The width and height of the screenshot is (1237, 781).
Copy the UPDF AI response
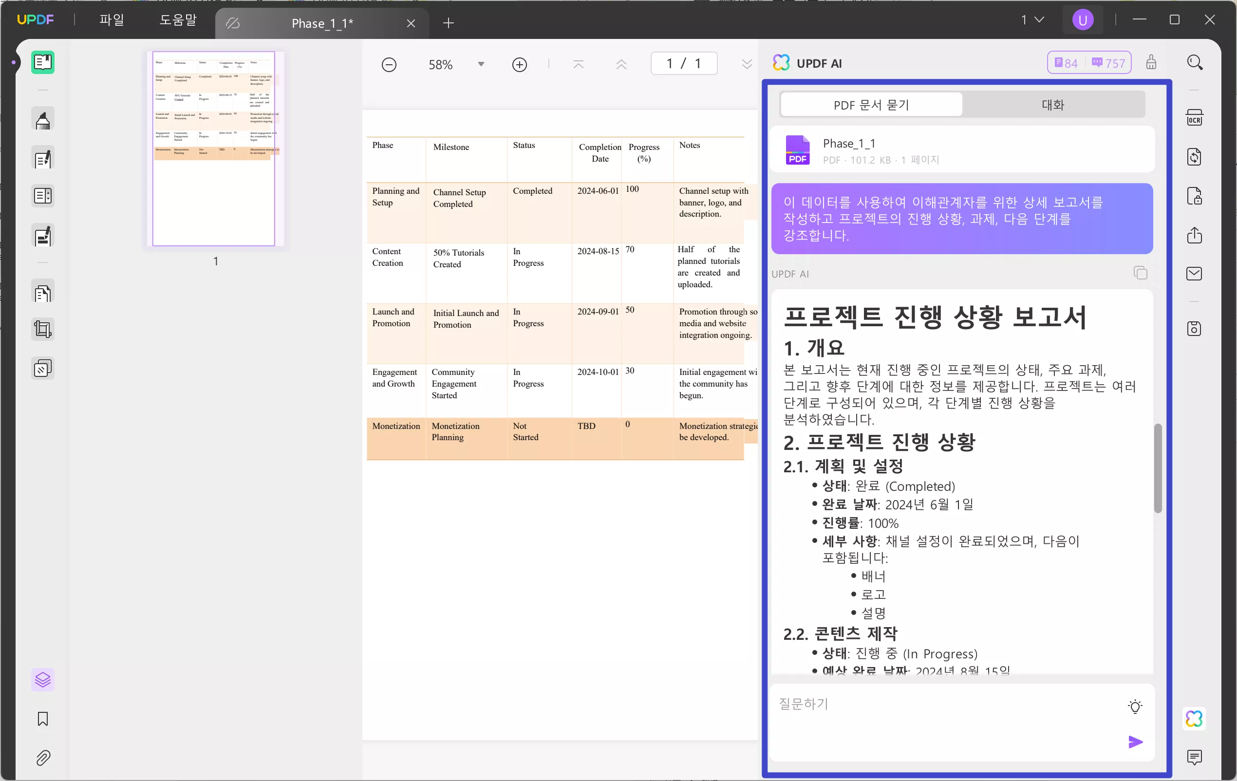click(x=1141, y=273)
